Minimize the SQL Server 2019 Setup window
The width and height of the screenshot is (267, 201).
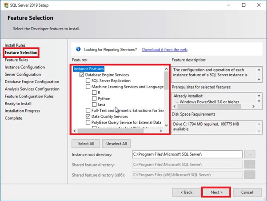point(229,5)
